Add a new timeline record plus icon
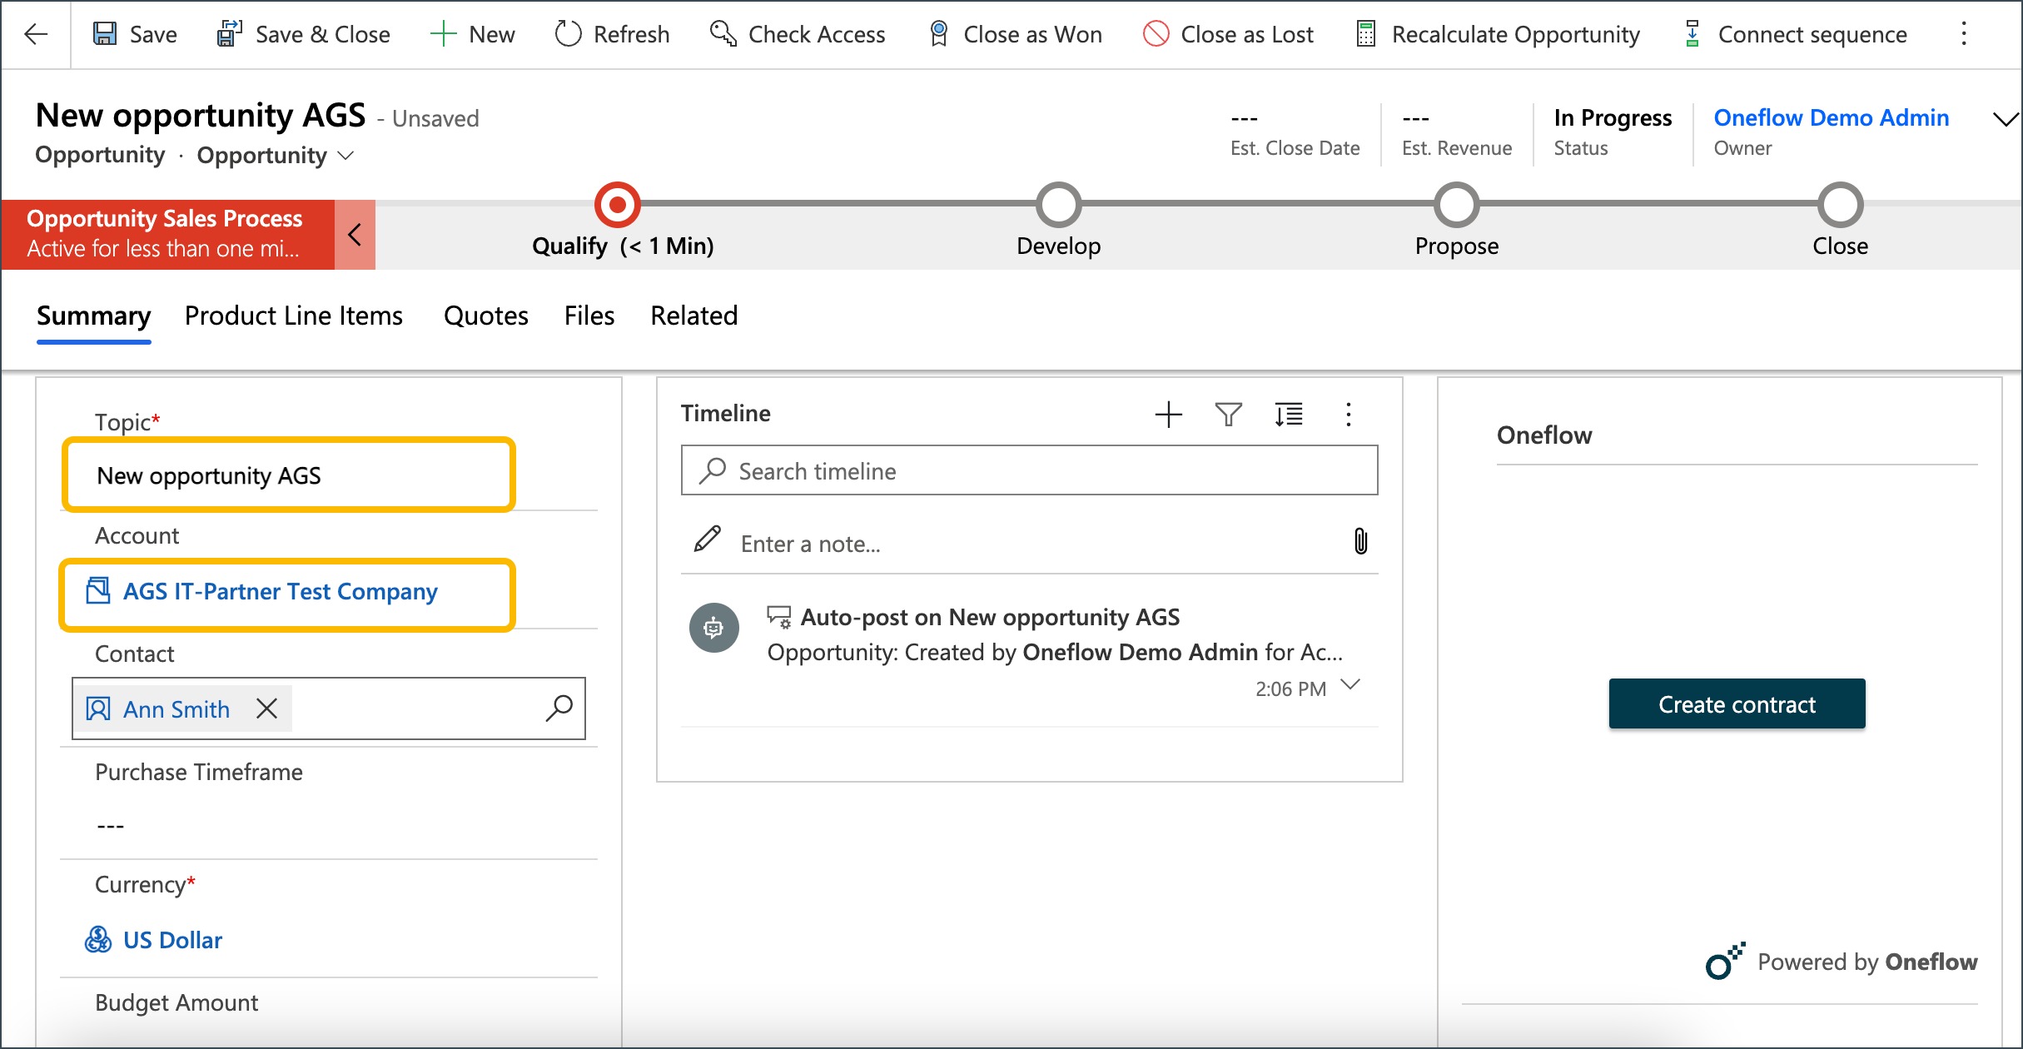The image size is (2023, 1049). point(1168,414)
